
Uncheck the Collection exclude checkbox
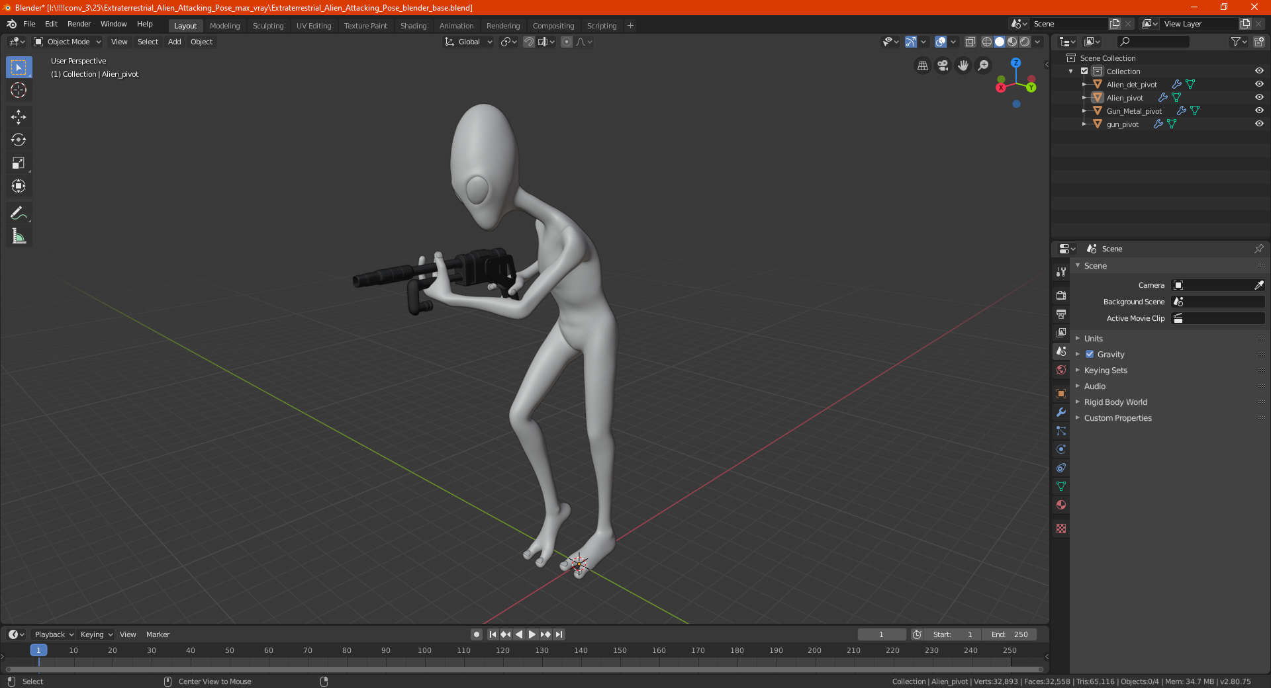tap(1084, 71)
